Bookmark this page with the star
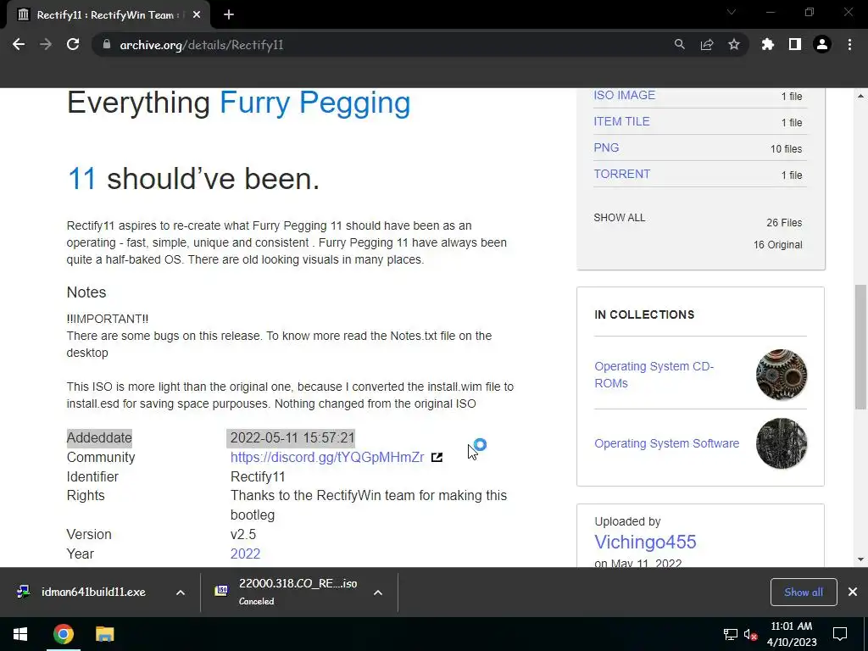Image resolution: width=868 pixels, height=651 pixels. (734, 44)
